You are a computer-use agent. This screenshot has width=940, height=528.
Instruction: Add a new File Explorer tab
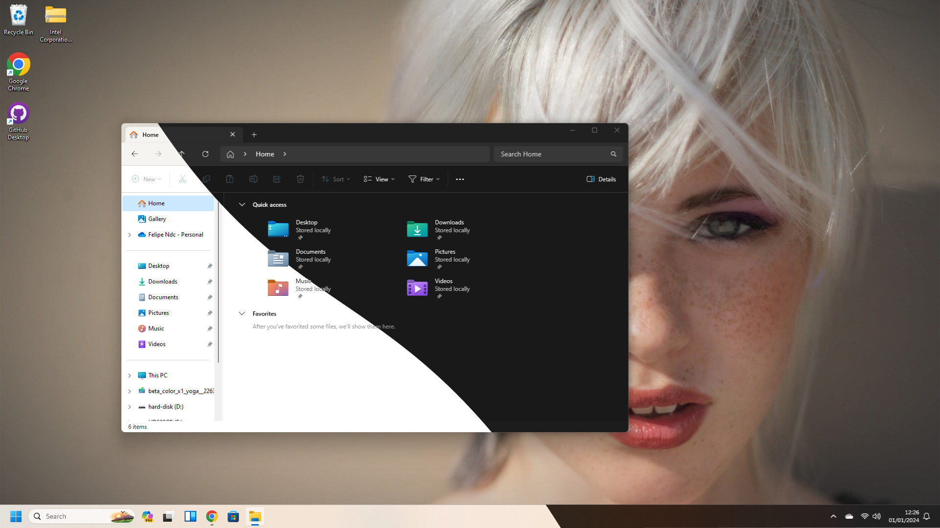(254, 135)
